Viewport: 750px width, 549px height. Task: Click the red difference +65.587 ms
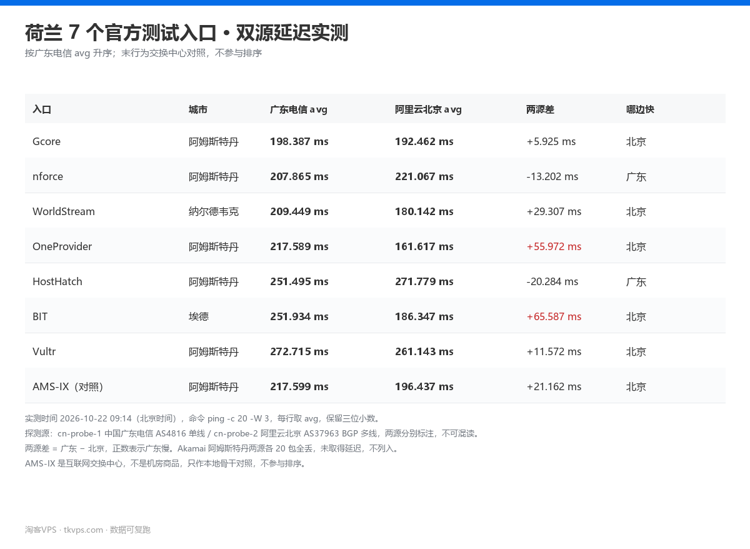[x=554, y=316]
